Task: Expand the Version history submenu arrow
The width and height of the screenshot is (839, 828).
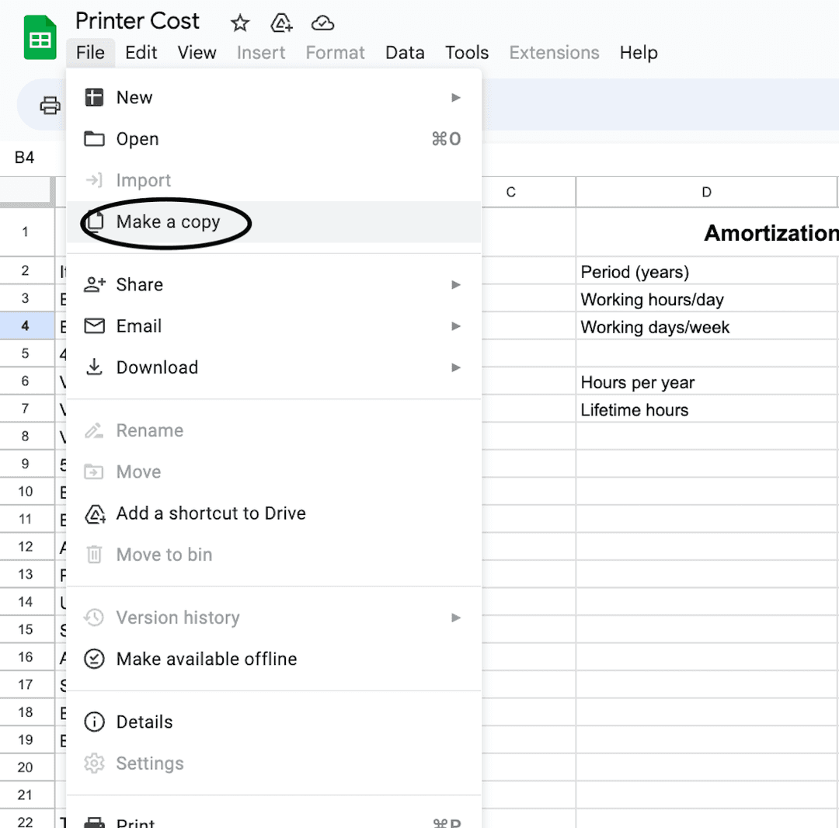Action: (456, 618)
